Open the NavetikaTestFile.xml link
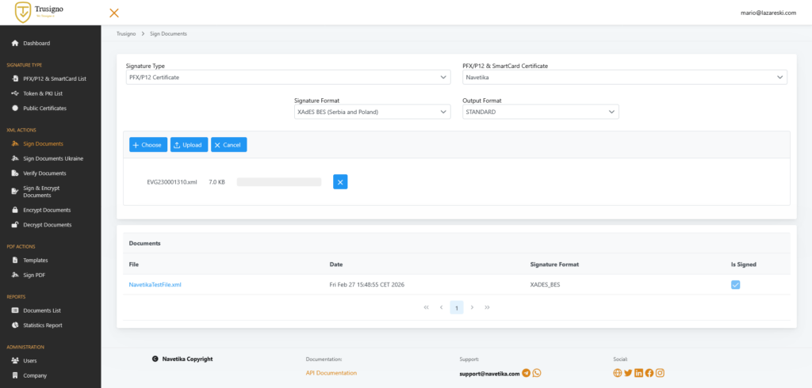This screenshot has width=812, height=388. (155, 284)
